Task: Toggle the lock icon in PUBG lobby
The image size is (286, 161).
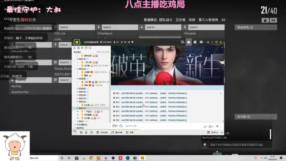Action: [x=265, y=20]
